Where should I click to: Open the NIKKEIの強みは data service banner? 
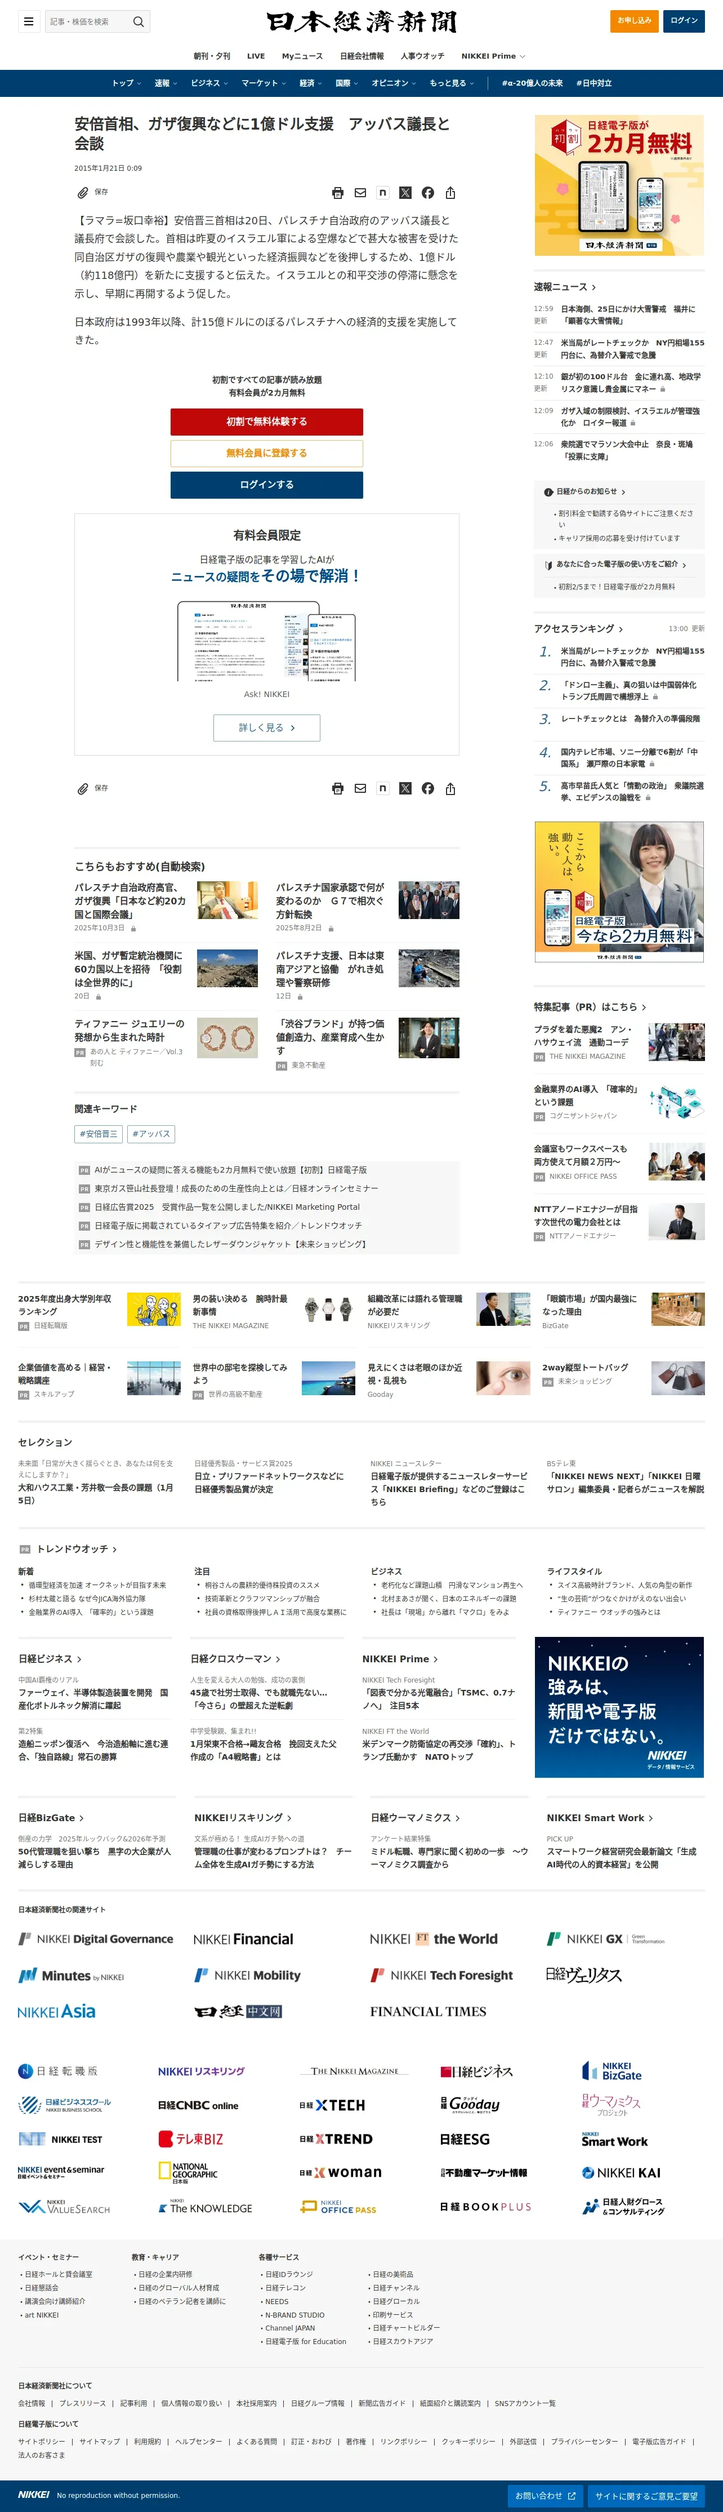click(x=619, y=1707)
